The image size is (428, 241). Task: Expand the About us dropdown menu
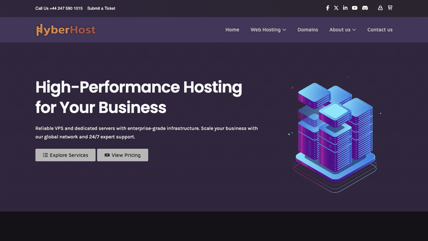click(342, 30)
